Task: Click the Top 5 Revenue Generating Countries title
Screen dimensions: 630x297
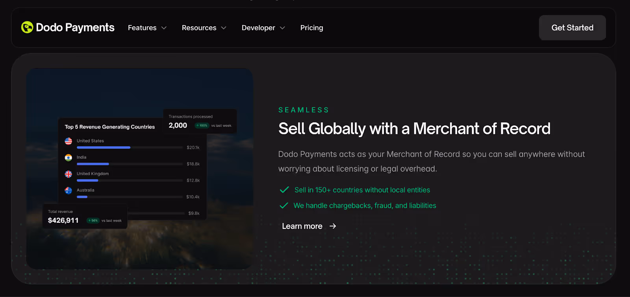Action: (x=110, y=127)
